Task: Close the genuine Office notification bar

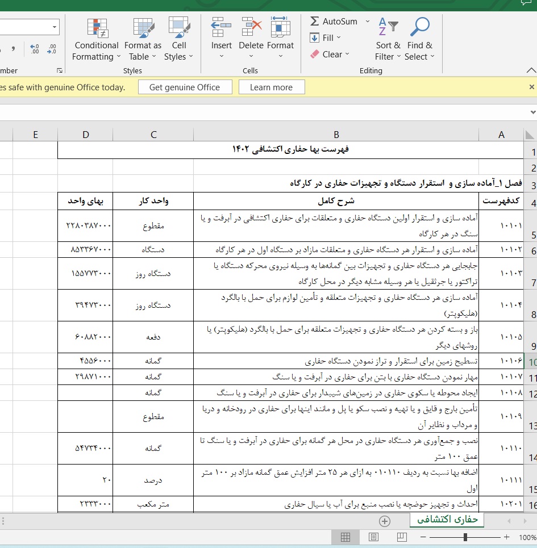Action: tap(531, 87)
